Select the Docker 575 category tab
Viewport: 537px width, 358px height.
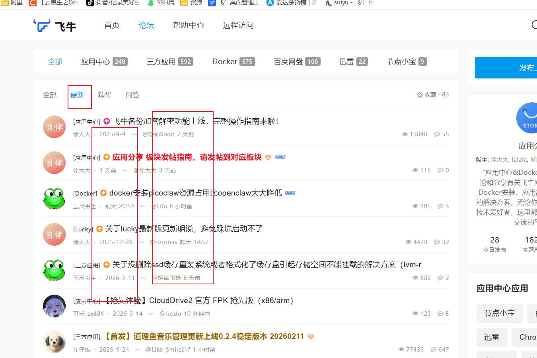click(233, 62)
